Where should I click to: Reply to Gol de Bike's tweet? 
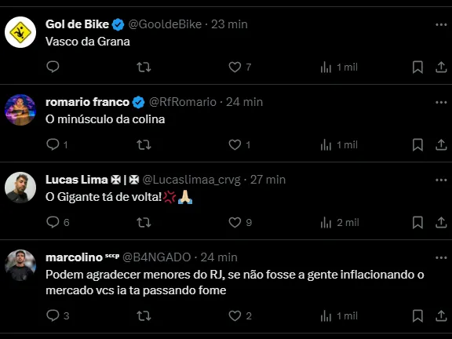click(x=53, y=67)
